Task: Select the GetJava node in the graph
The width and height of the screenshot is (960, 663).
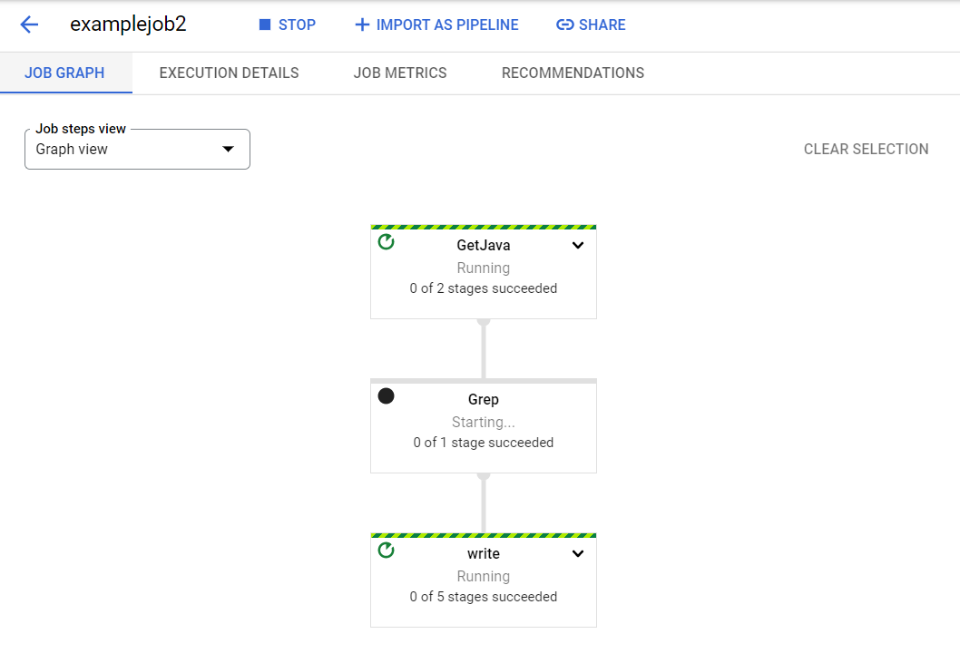Action: tap(483, 272)
